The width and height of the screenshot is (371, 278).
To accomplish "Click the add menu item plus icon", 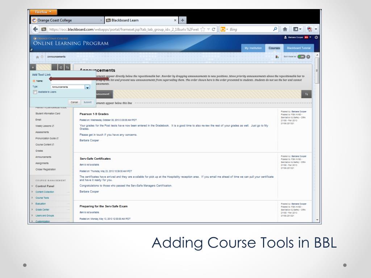I will pyautogui.click(x=33, y=68).
